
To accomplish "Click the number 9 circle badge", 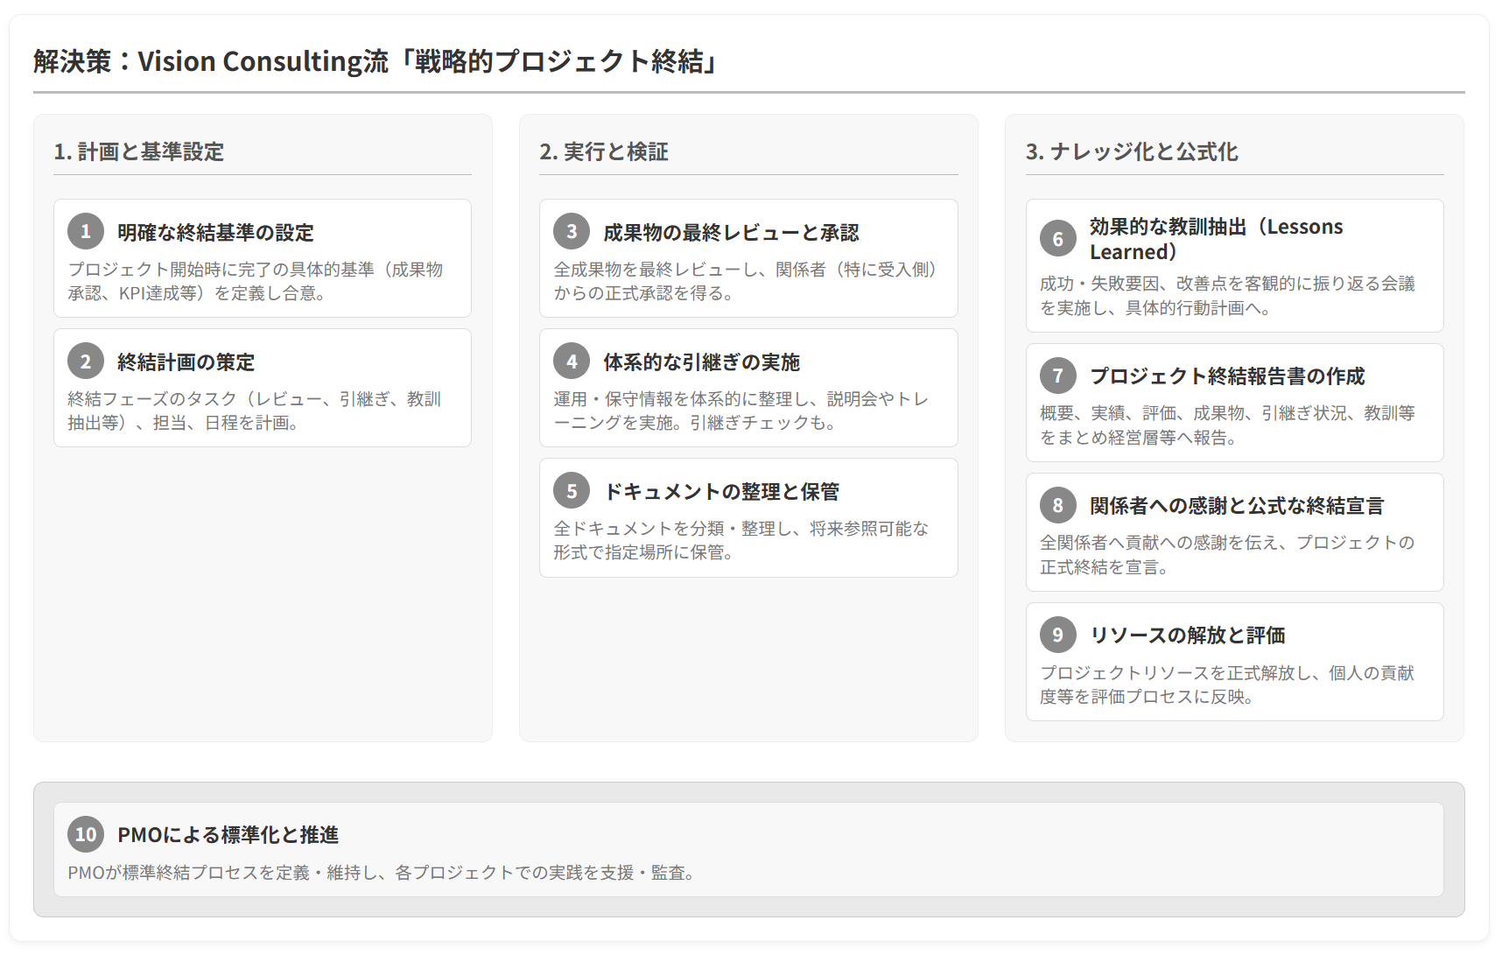I will coord(1058,635).
